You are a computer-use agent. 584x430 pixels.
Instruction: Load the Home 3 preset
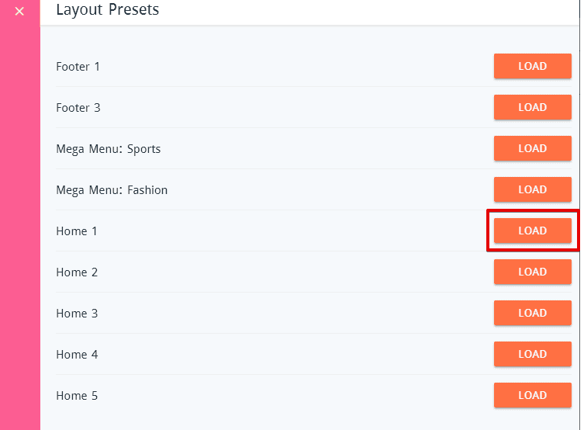pyautogui.click(x=532, y=314)
